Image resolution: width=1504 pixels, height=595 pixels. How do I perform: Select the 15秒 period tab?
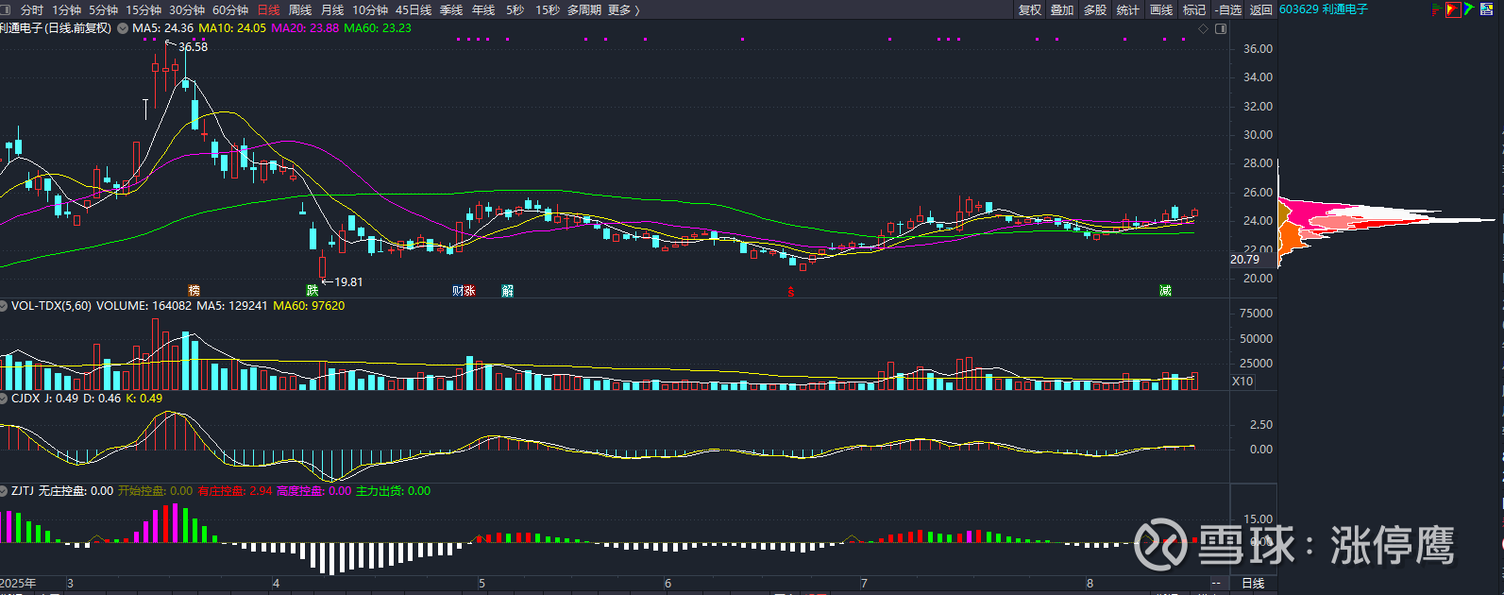coord(547,9)
